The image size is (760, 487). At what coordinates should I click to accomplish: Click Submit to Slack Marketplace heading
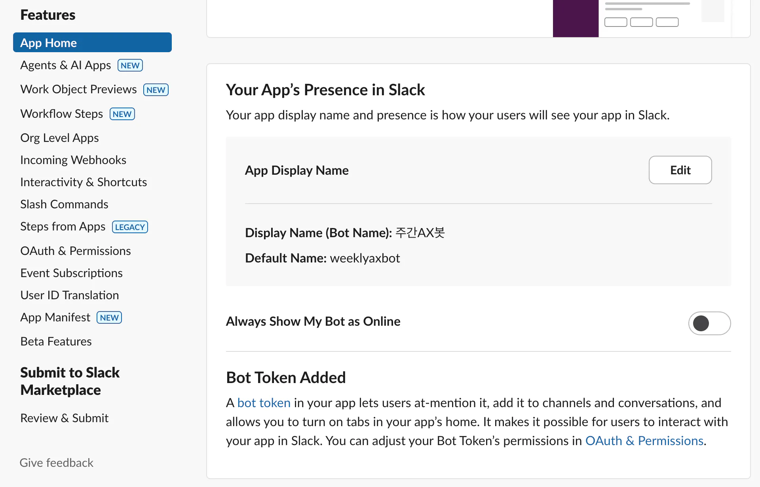coord(70,381)
